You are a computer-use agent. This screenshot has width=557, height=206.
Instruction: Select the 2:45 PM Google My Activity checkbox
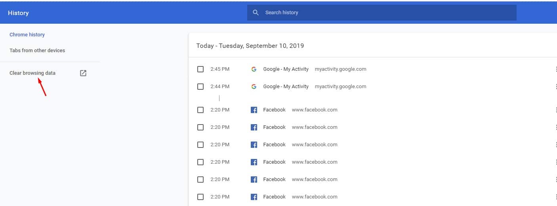point(200,69)
